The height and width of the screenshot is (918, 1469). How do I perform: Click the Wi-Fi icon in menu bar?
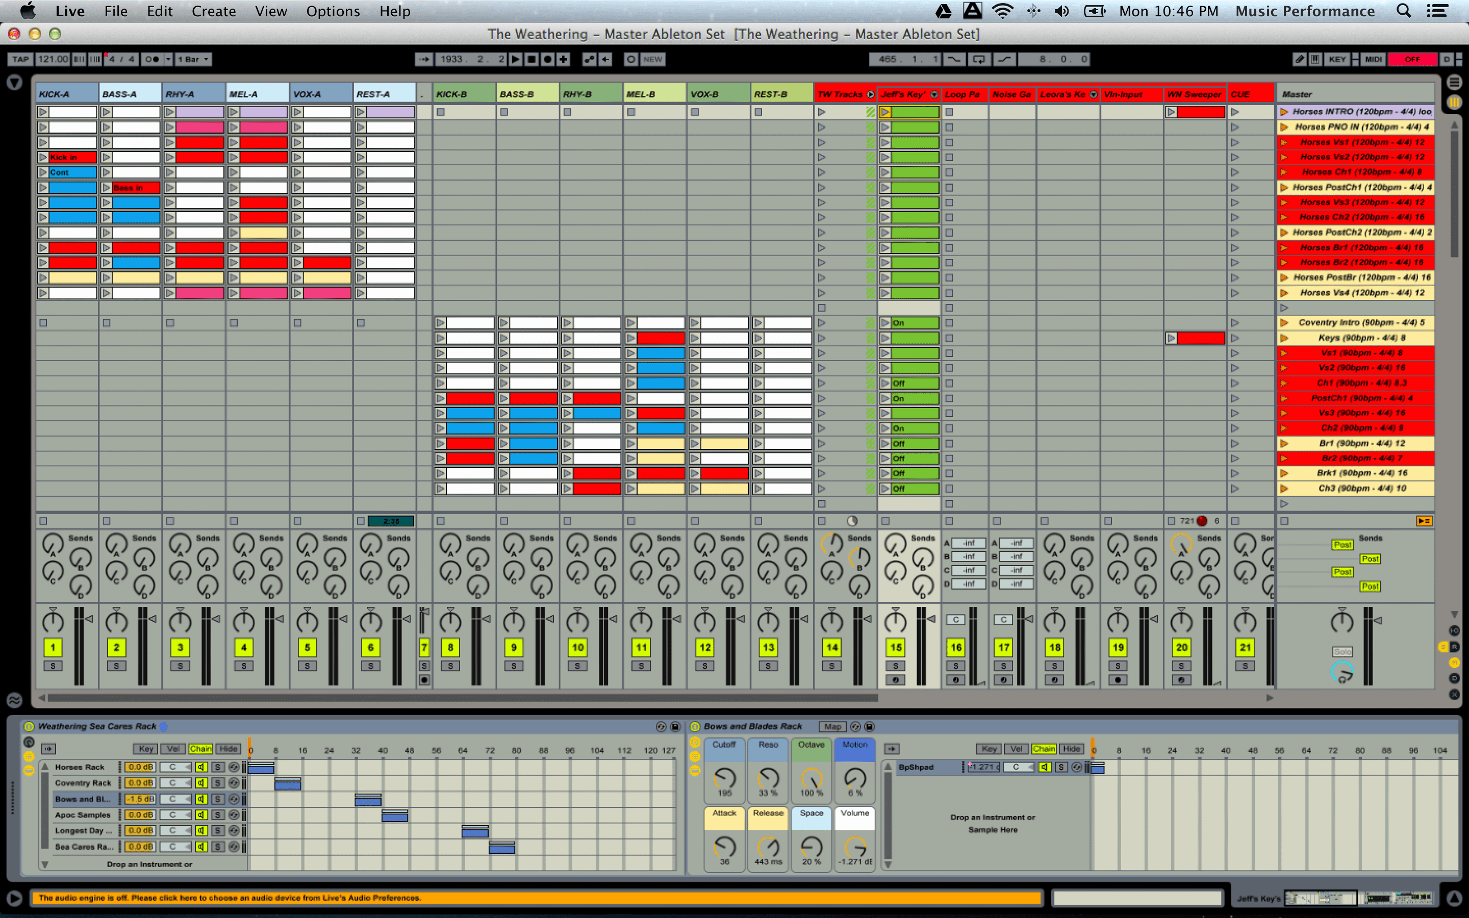pyautogui.click(x=1002, y=11)
